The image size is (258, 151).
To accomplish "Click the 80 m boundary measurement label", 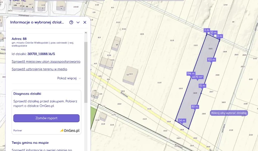I will [195, 107].
